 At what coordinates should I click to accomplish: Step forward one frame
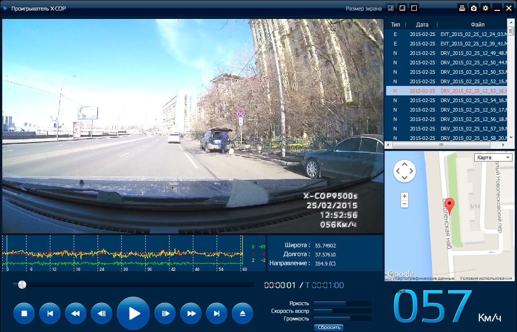[165, 314]
